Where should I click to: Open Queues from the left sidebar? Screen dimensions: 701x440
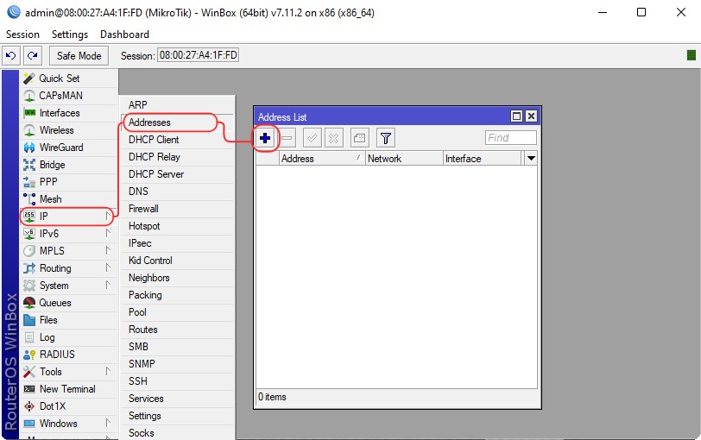tap(55, 303)
